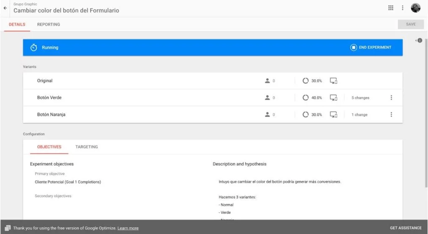Select the Objectives configuration tab
The image size is (428, 234).
click(x=49, y=147)
